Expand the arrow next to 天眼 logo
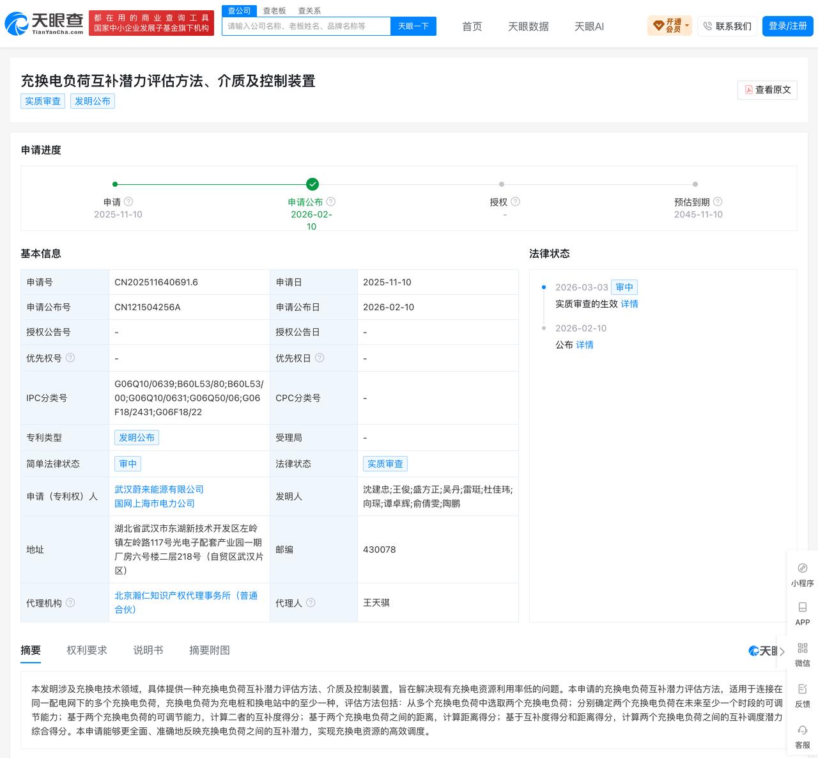This screenshot has width=818, height=758. pos(782,651)
